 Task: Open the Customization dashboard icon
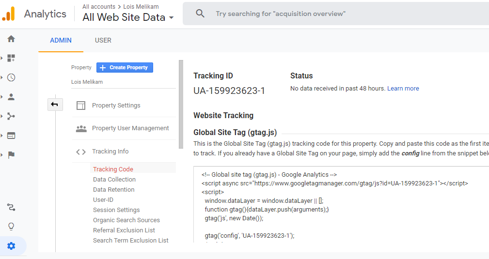(11, 58)
